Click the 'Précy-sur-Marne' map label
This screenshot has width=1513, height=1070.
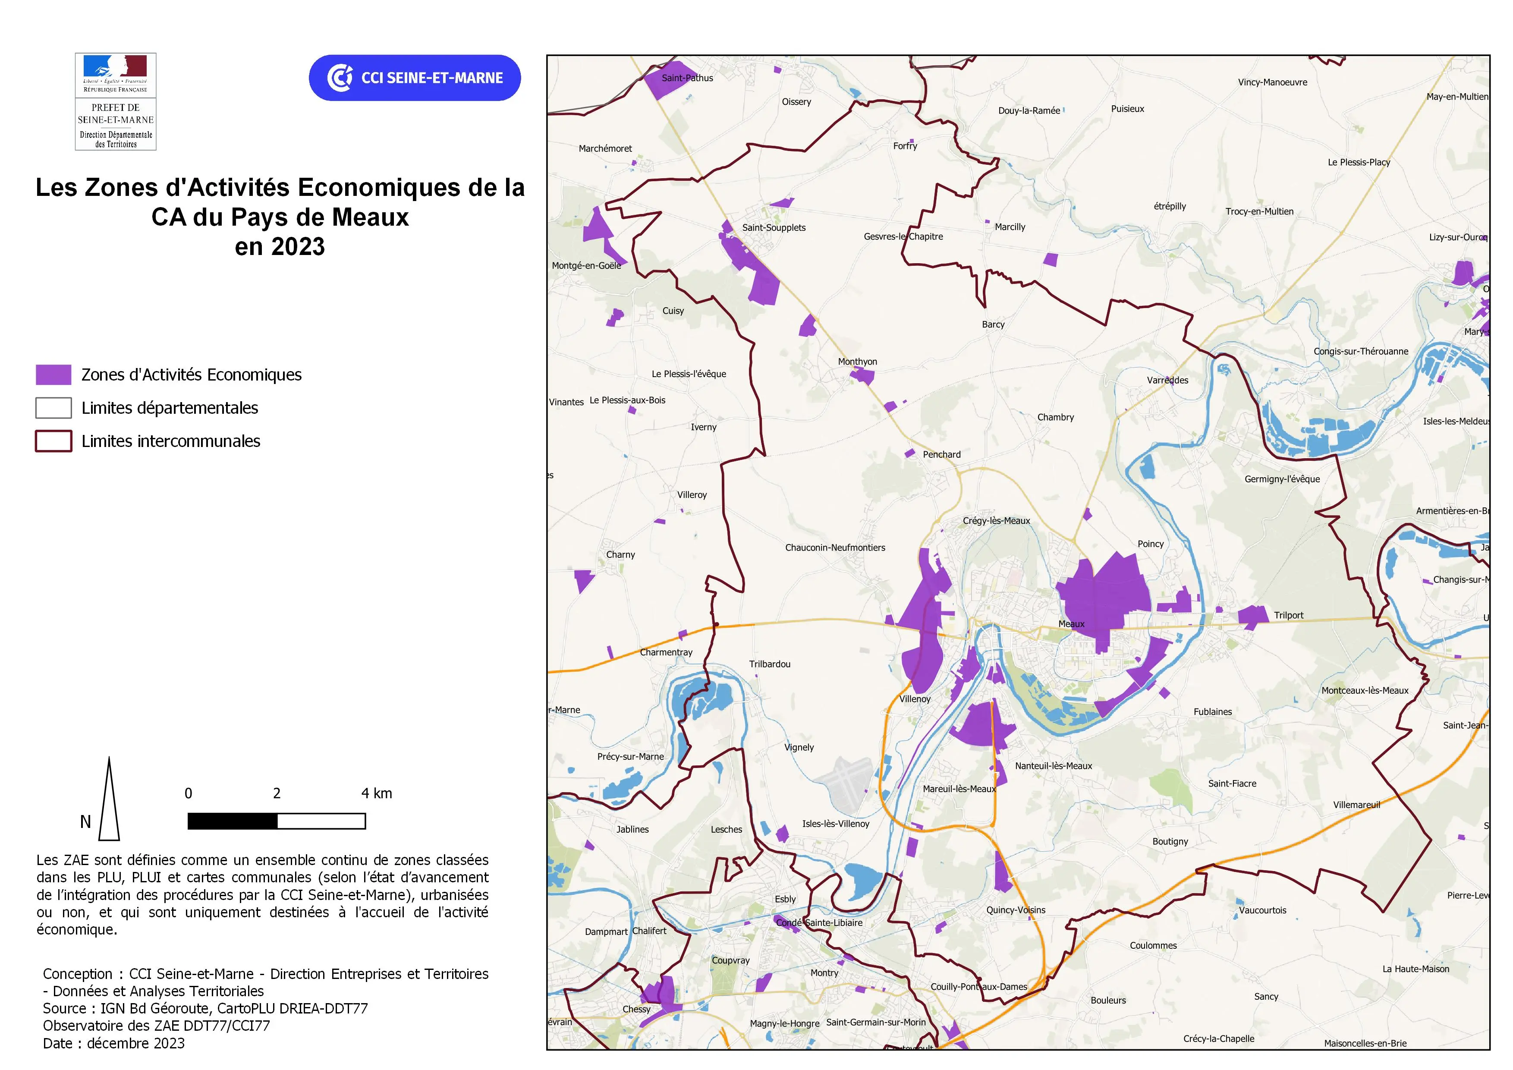[x=631, y=756]
